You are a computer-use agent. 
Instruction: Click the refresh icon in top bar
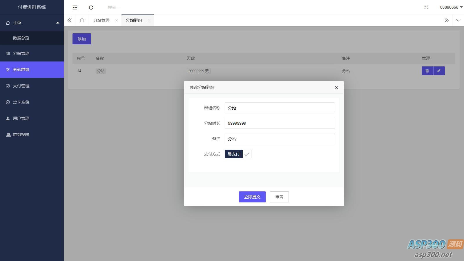pyautogui.click(x=91, y=8)
